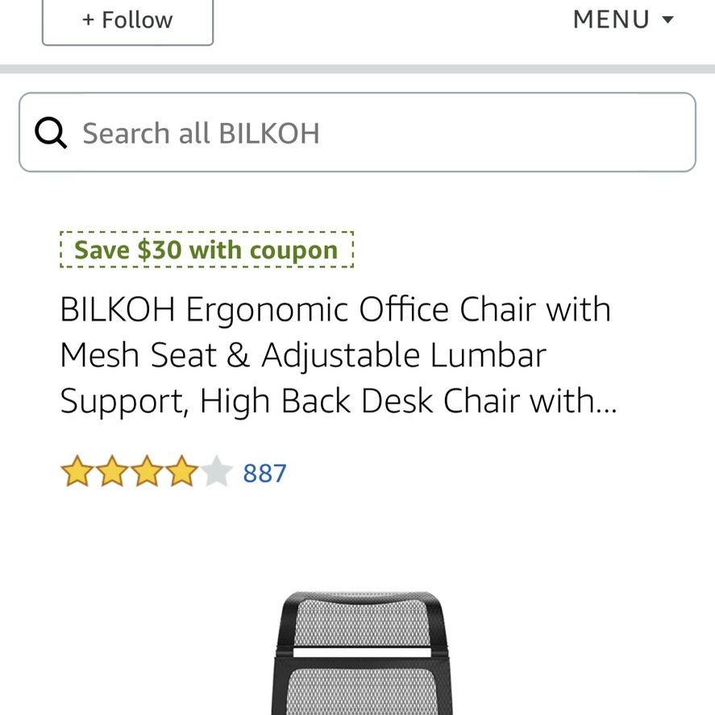715x715 pixels.
Task: Click the $30 amount in coupon label
Action: pyautogui.click(x=160, y=250)
